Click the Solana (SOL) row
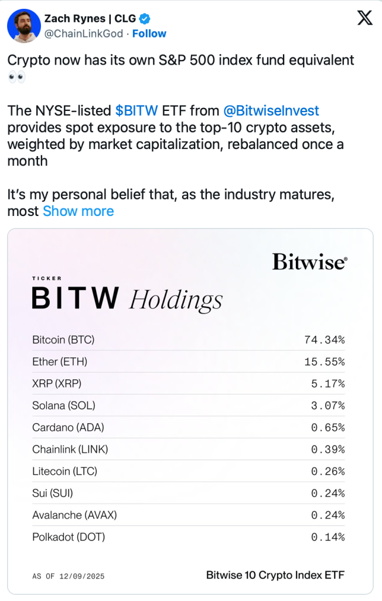Viewport: 382px width, 601px height. coord(188,406)
